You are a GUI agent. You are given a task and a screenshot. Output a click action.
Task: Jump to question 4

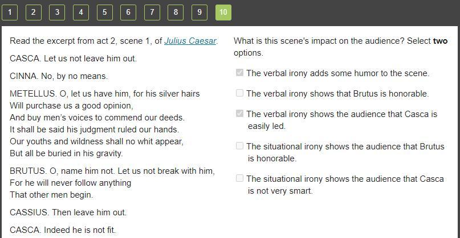pos(81,12)
